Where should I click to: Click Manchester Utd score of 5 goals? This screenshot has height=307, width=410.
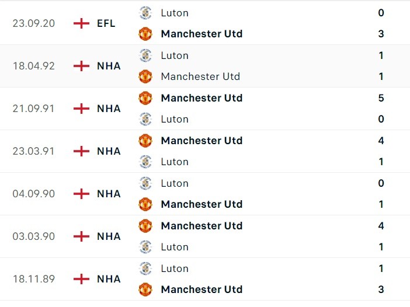click(381, 97)
